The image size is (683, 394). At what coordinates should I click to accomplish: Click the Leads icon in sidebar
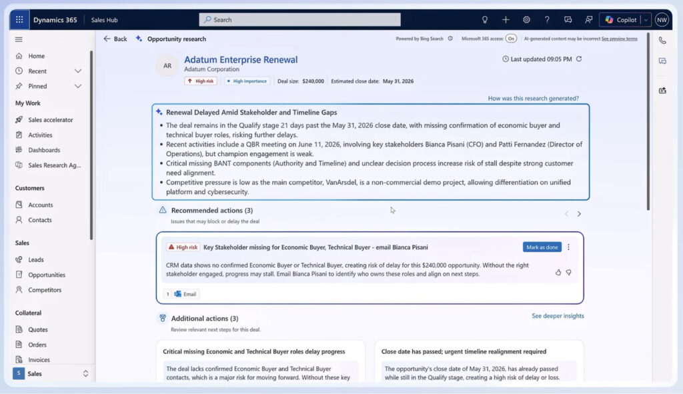[19, 259]
